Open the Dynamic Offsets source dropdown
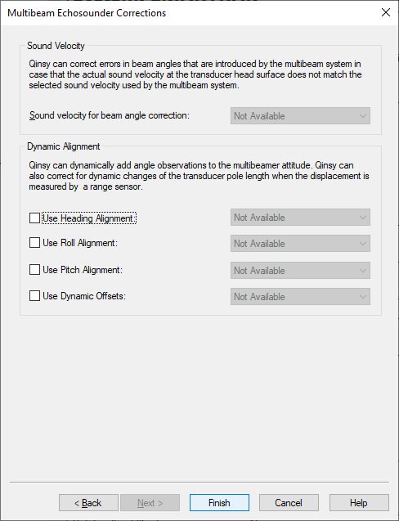 (300, 297)
